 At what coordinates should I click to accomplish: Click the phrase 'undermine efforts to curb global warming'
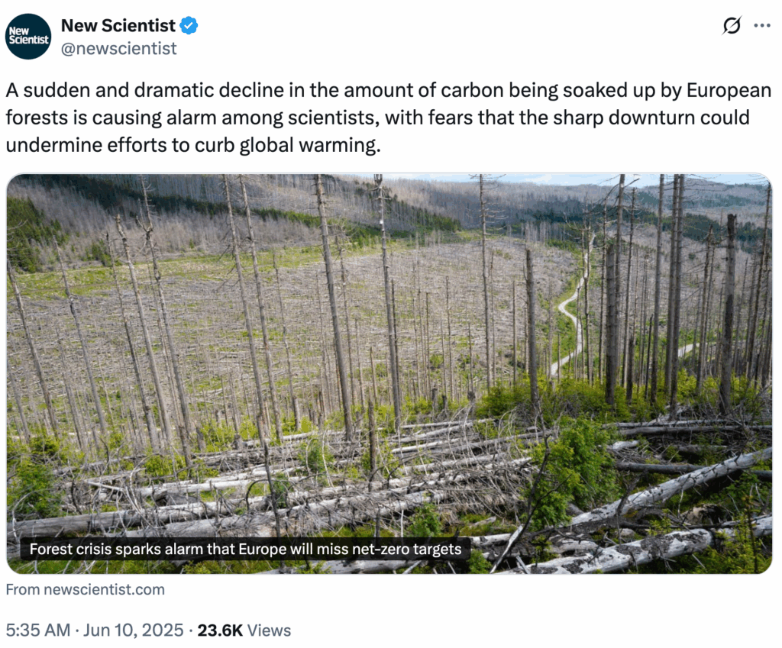pos(192,145)
